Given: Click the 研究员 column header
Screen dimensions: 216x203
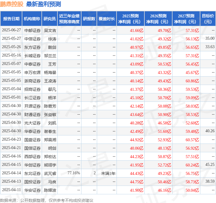Looking at the screenshot, I should [x=50, y=19].
